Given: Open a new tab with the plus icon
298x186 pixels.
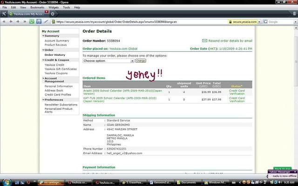Looking at the screenshot, I should pos(53,14).
